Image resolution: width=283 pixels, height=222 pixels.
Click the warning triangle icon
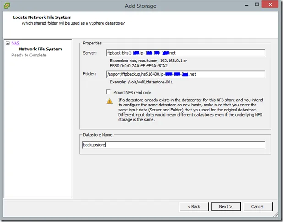click(x=109, y=101)
